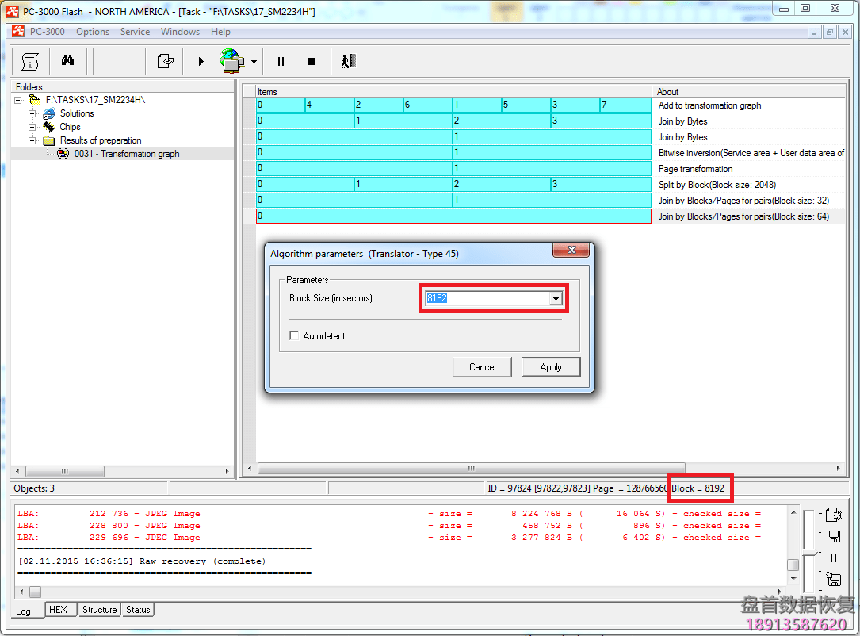Image resolution: width=860 pixels, height=636 pixels.
Task: Click the exit running-man toolbar icon
Action: click(x=348, y=61)
